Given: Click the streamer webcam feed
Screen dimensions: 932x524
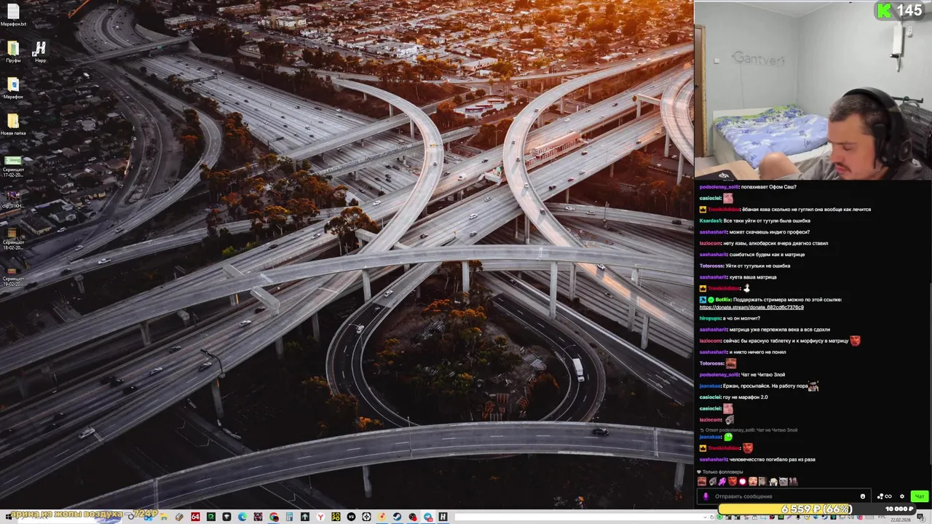Looking at the screenshot, I should pos(813,90).
